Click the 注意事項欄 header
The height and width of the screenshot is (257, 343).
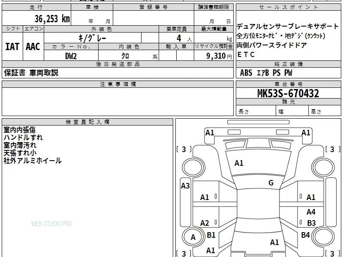[x=117, y=84]
